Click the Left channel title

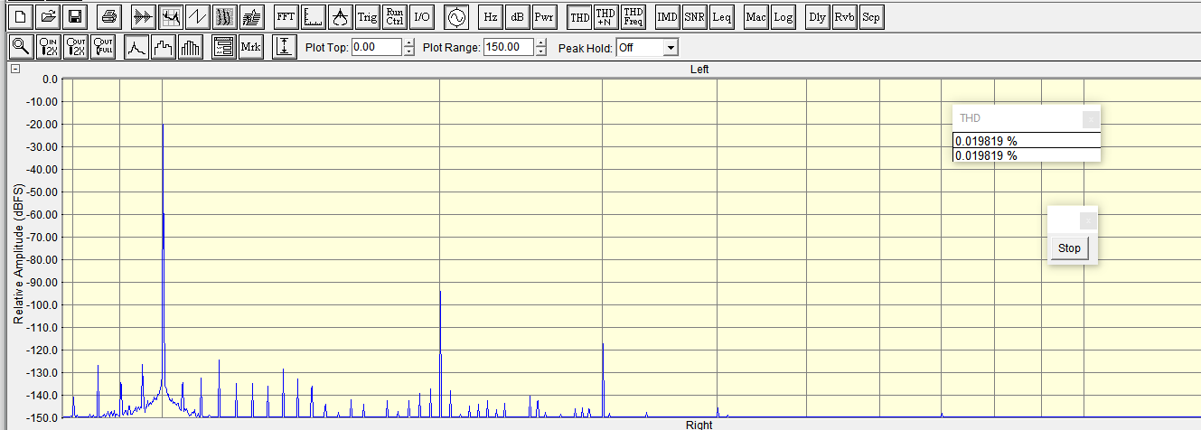pyautogui.click(x=699, y=70)
